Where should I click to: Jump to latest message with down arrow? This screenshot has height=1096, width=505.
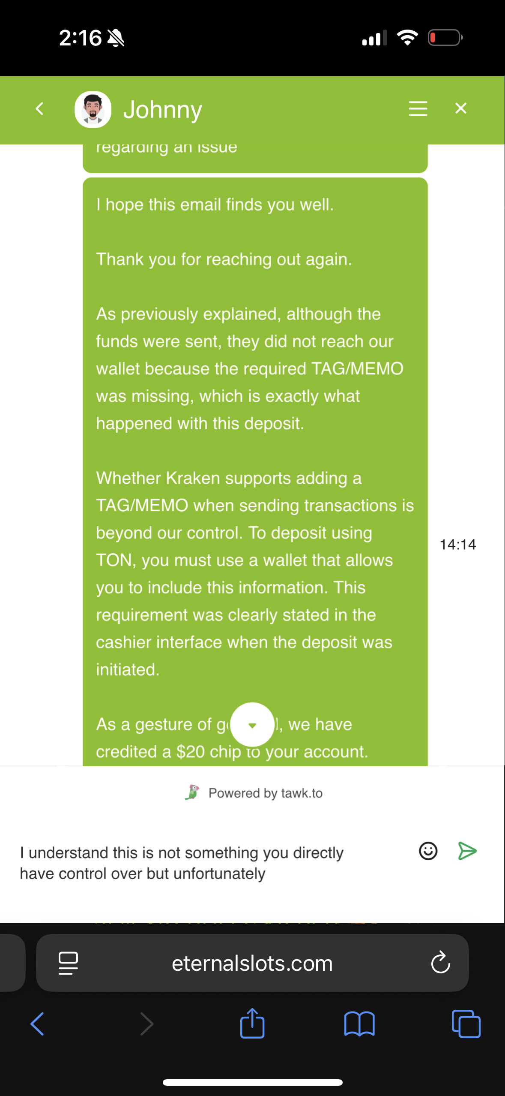pyautogui.click(x=252, y=725)
